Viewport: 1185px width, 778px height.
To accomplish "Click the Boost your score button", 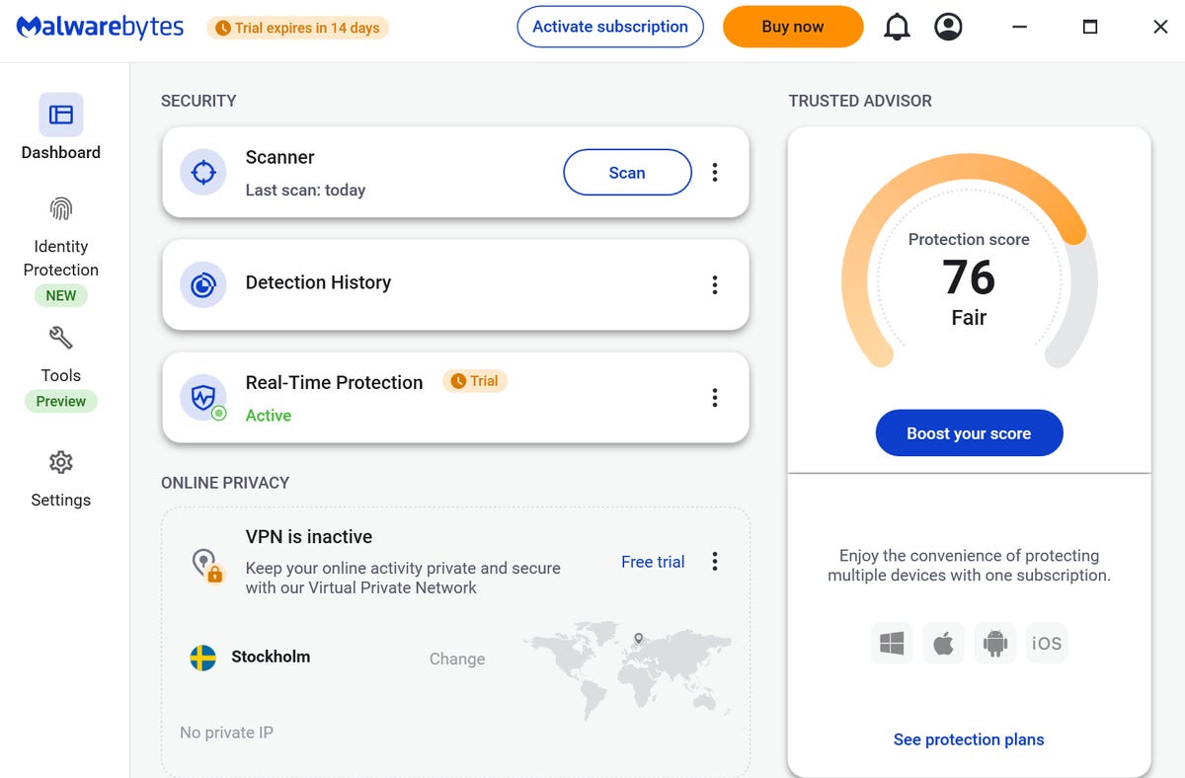I will (969, 433).
